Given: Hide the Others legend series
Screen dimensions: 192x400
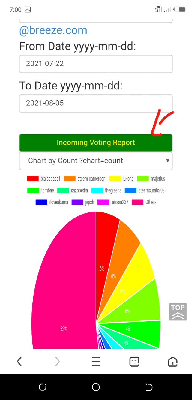Looking at the screenshot, I should (x=145, y=202).
